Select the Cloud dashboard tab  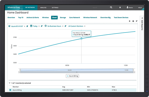(54, 17)
